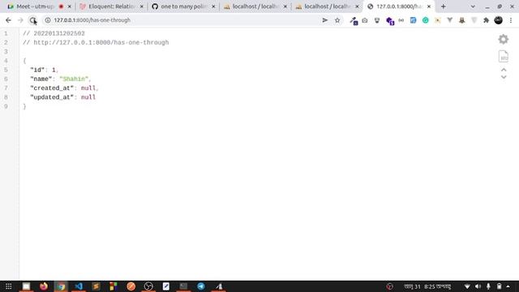Open Visual Studio Code from taskbar
The image size is (519, 292).
[x=79, y=286]
